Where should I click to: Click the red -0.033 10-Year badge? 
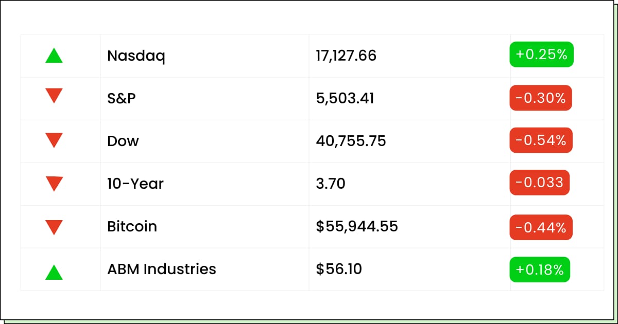tap(540, 183)
